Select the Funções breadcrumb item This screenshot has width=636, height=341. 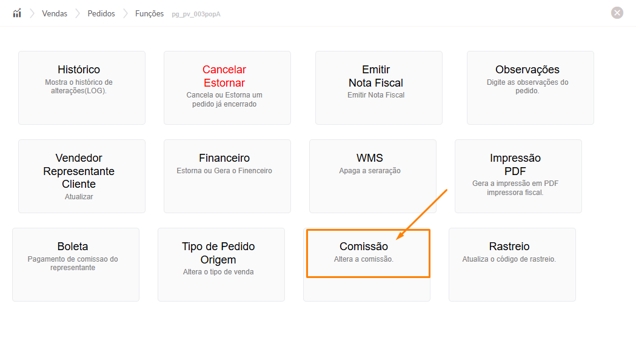tap(149, 13)
